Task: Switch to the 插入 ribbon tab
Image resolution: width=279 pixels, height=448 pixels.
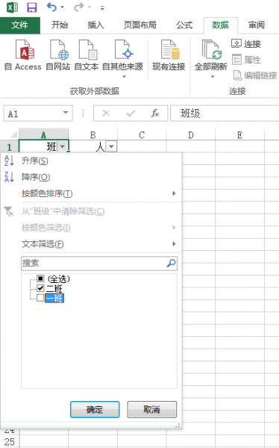Action: [95, 25]
